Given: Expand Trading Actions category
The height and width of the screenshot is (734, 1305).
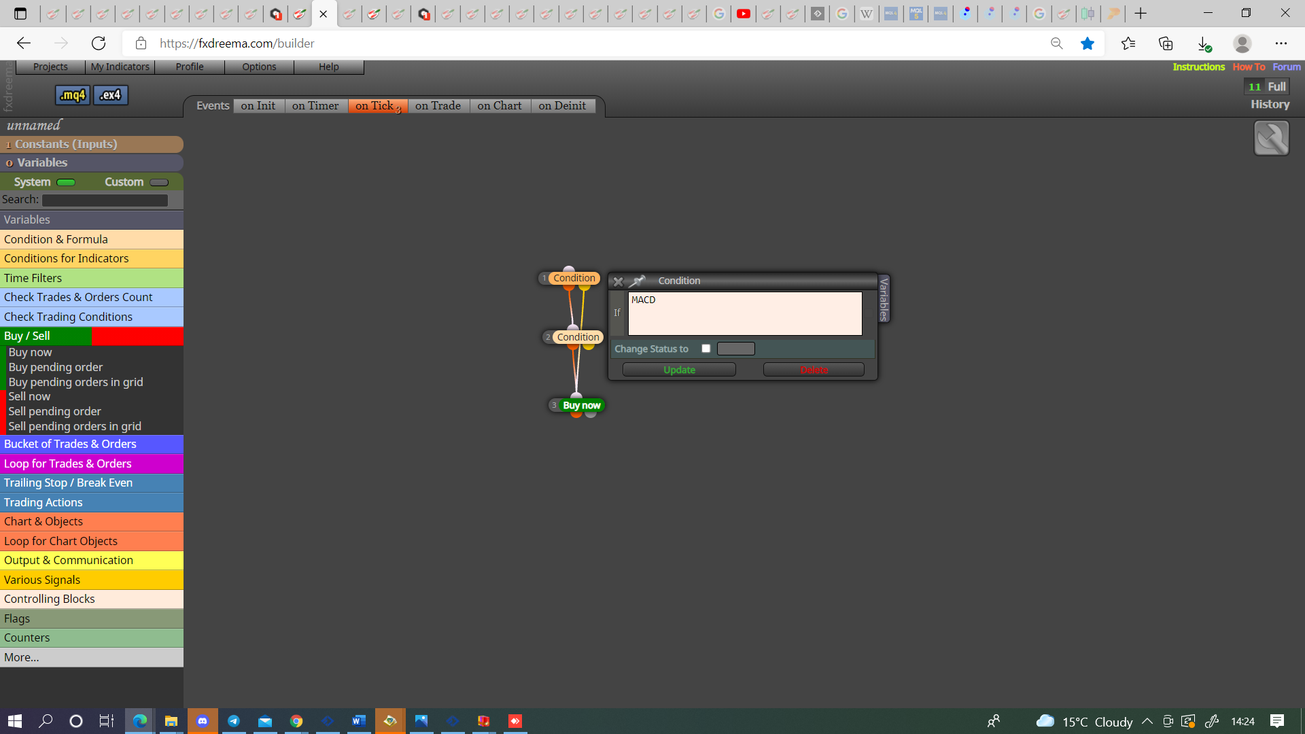Looking at the screenshot, I should [x=92, y=502].
